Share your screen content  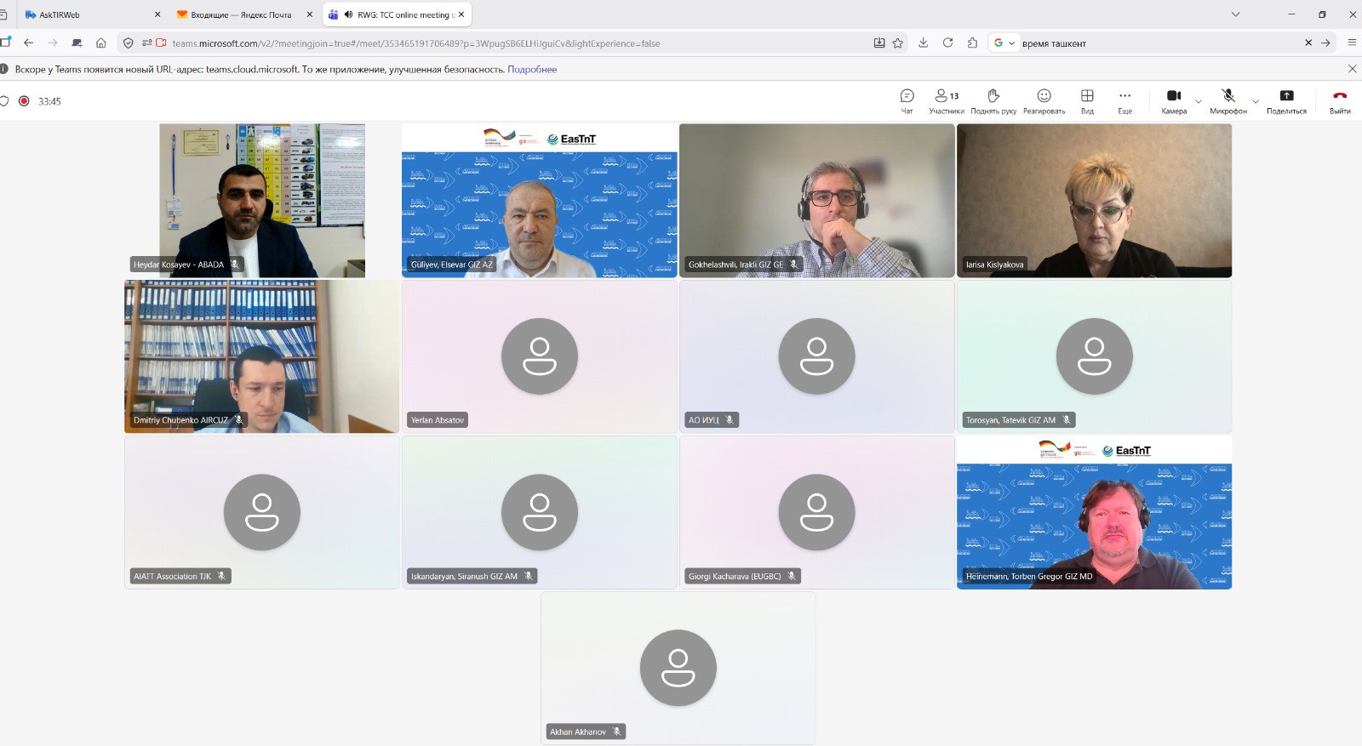tap(1285, 100)
